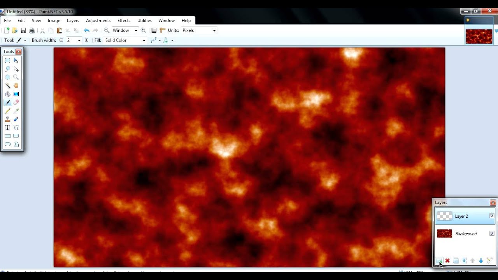The width and height of the screenshot is (498, 280).
Task: Select the Layer 2 layer row
Action: pyautogui.click(x=465, y=216)
